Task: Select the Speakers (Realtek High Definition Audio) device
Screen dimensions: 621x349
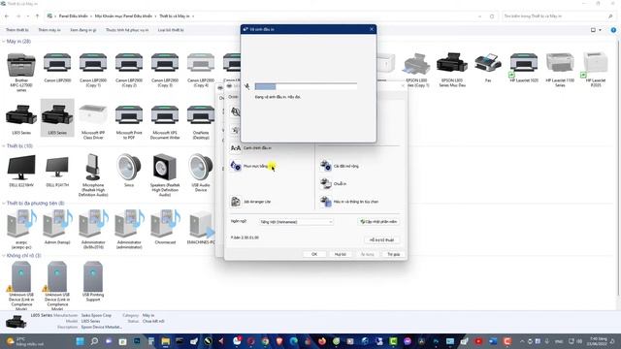Action: [165, 174]
